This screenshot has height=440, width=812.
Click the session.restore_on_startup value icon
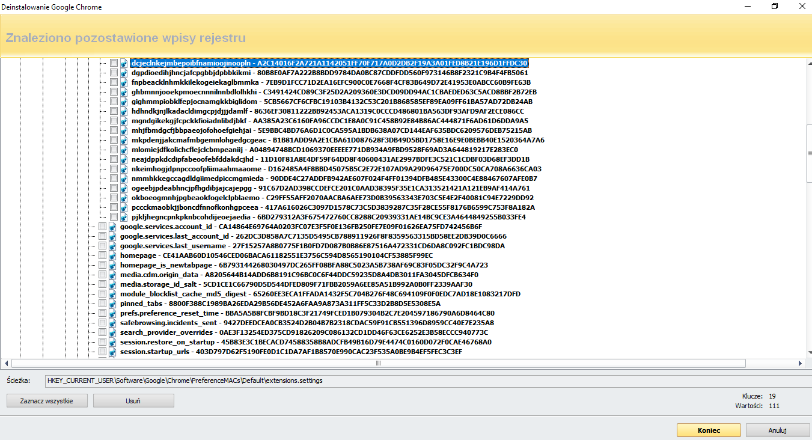[x=112, y=342]
